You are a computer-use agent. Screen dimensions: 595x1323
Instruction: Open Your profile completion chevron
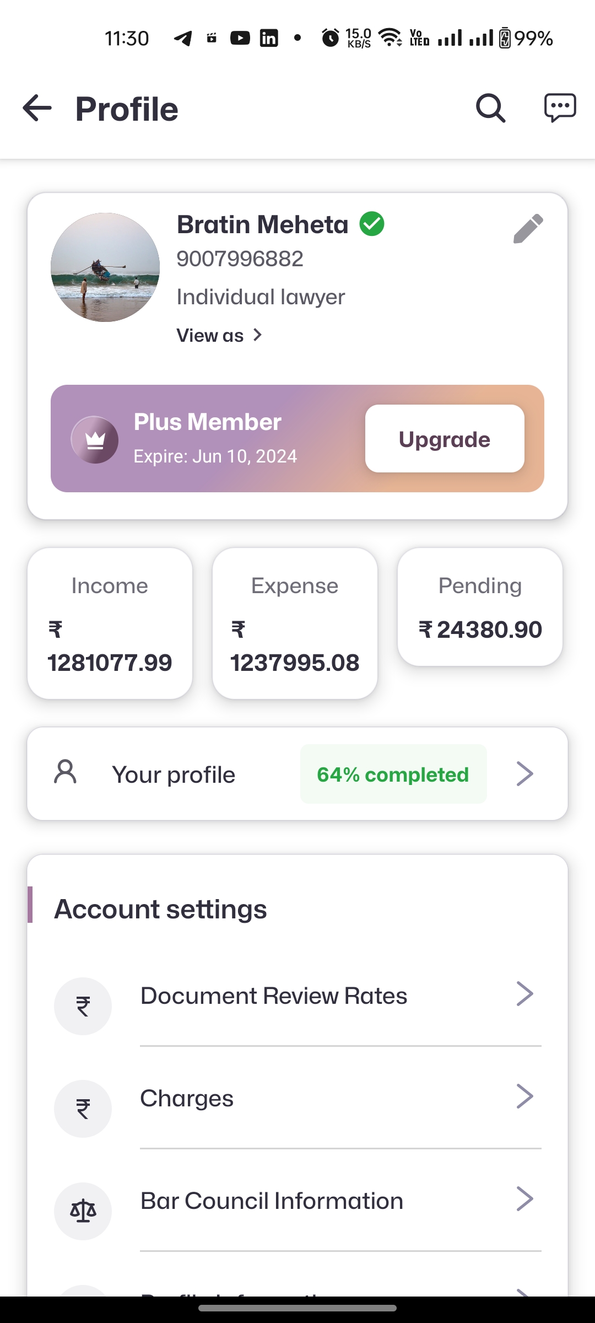point(524,774)
